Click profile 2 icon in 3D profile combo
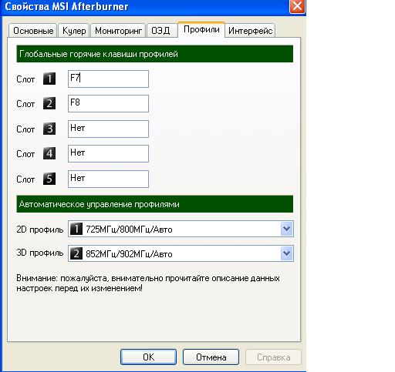This screenshot has width=395, height=372. [x=76, y=253]
